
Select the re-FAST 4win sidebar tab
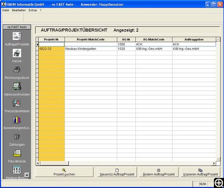(17, 27)
